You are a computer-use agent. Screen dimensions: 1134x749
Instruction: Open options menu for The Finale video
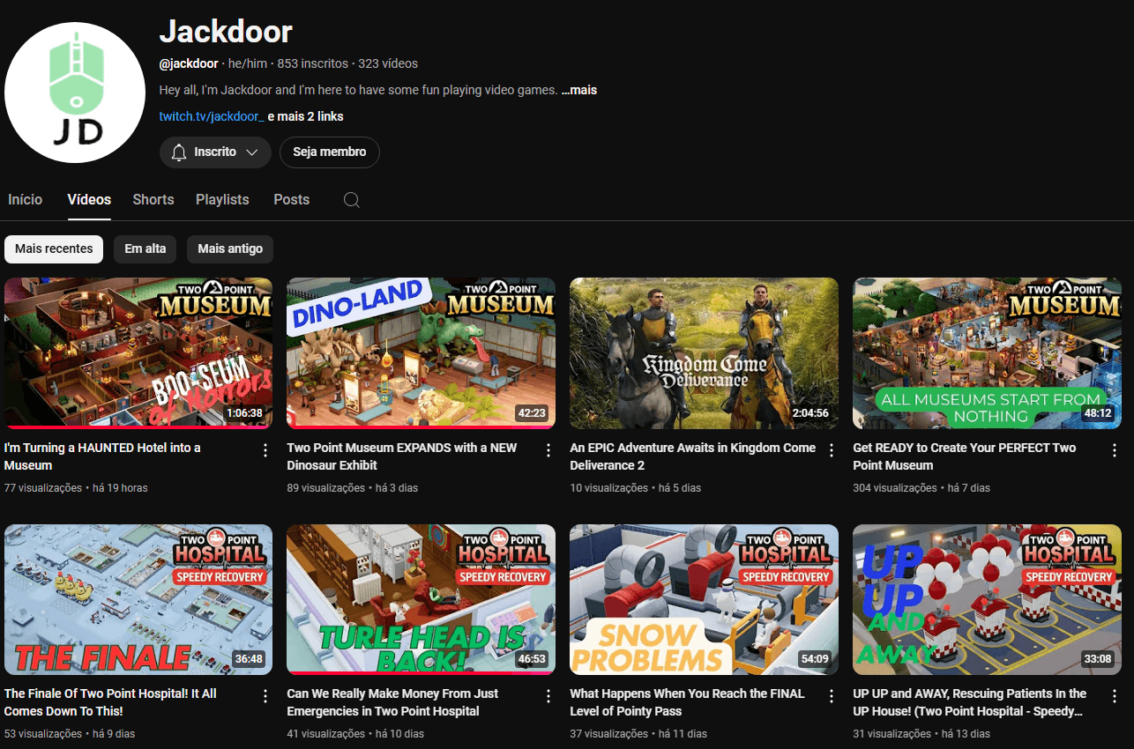click(x=265, y=696)
